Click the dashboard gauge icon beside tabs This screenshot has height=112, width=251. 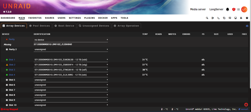247,26
